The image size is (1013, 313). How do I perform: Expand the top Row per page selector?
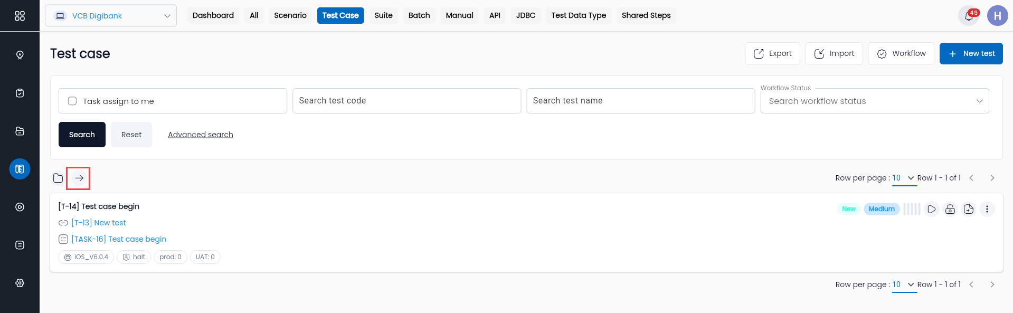click(904, 178)
